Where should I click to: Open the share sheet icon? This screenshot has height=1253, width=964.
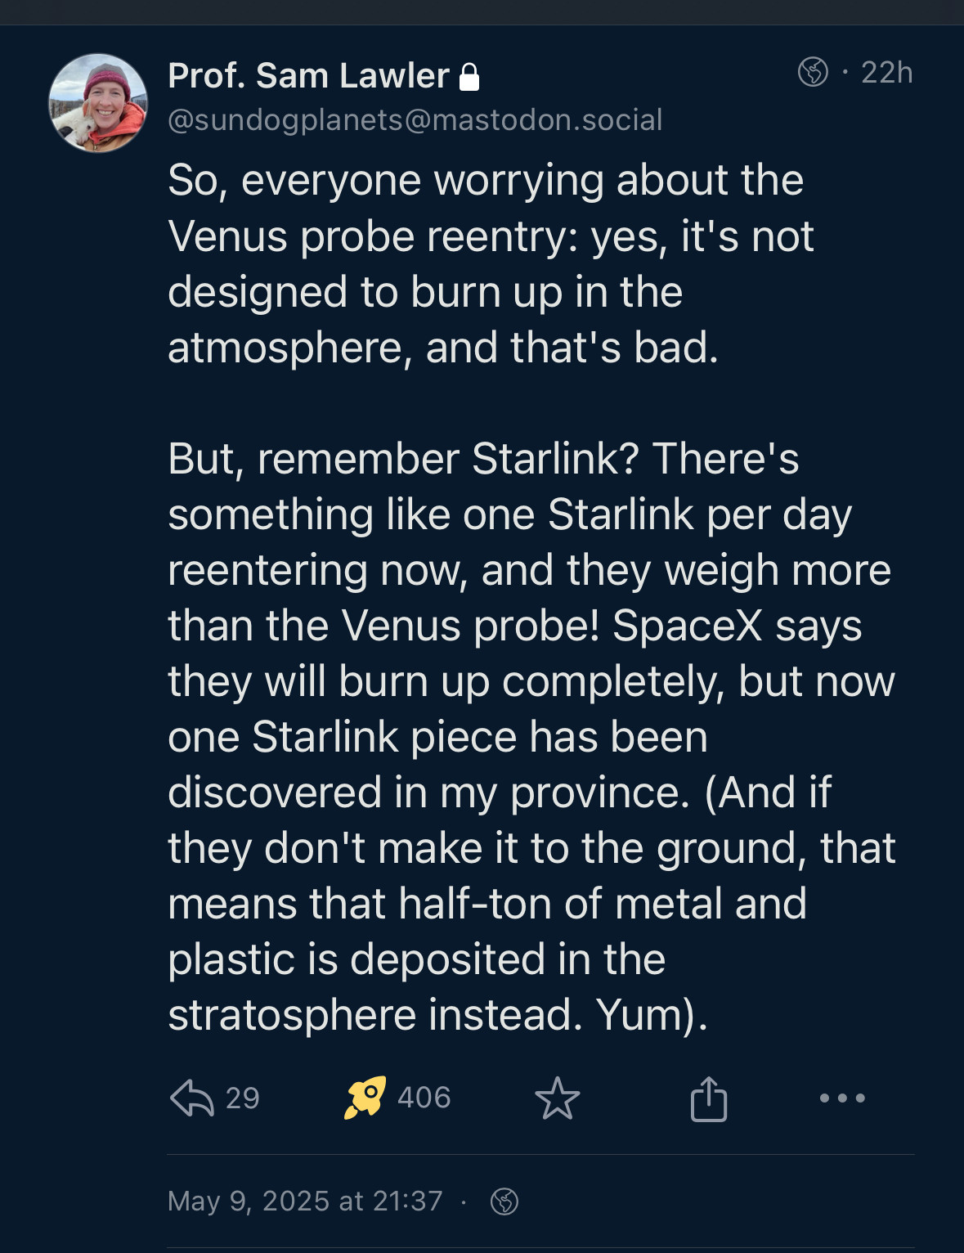click(x=709, y=1098)
